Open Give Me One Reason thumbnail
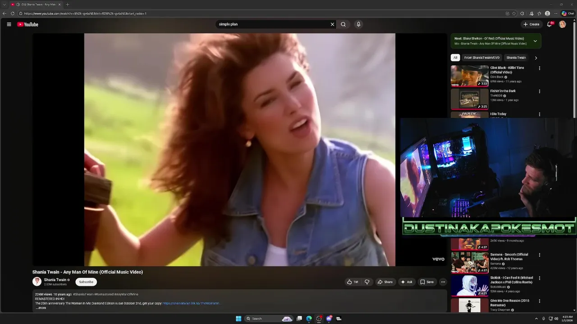577x324 pixels. 470,305
